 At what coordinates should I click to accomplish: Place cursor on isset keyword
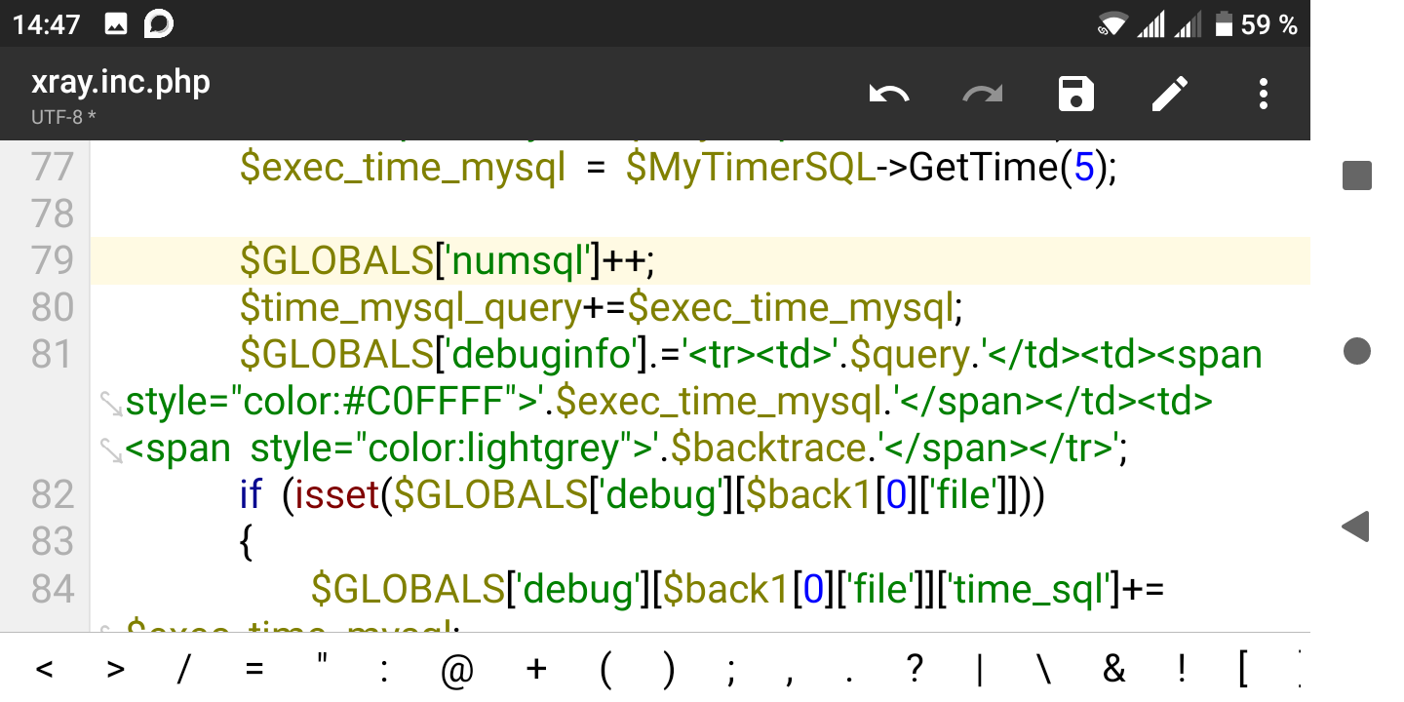[336, 496]
